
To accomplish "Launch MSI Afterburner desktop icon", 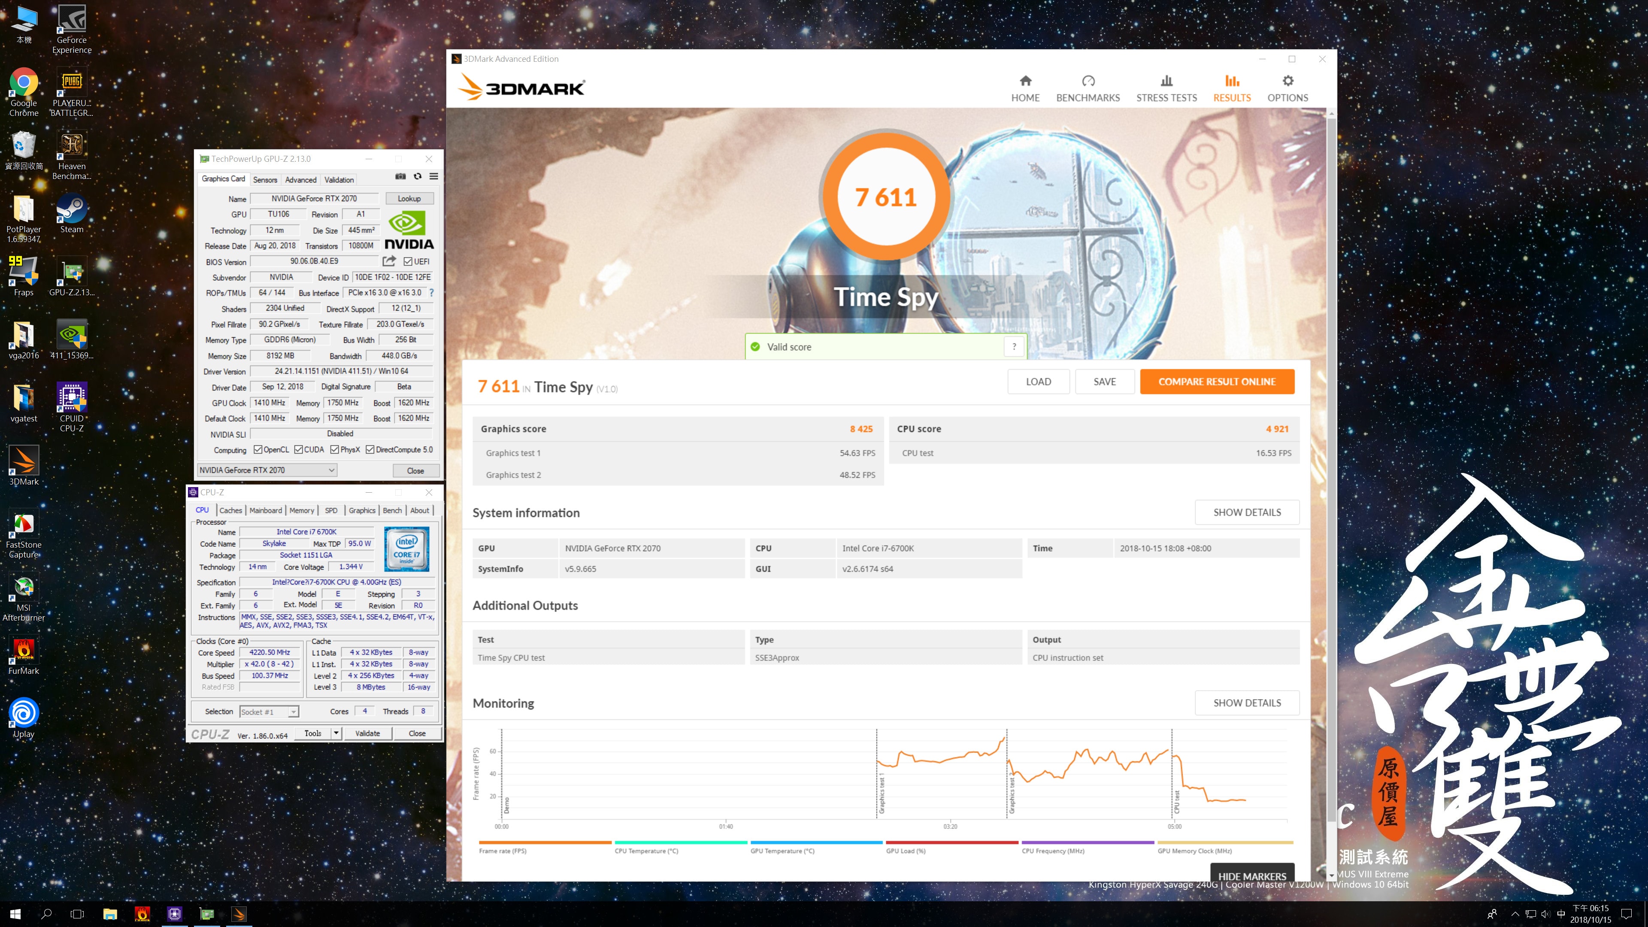I will tap(24, 597).
